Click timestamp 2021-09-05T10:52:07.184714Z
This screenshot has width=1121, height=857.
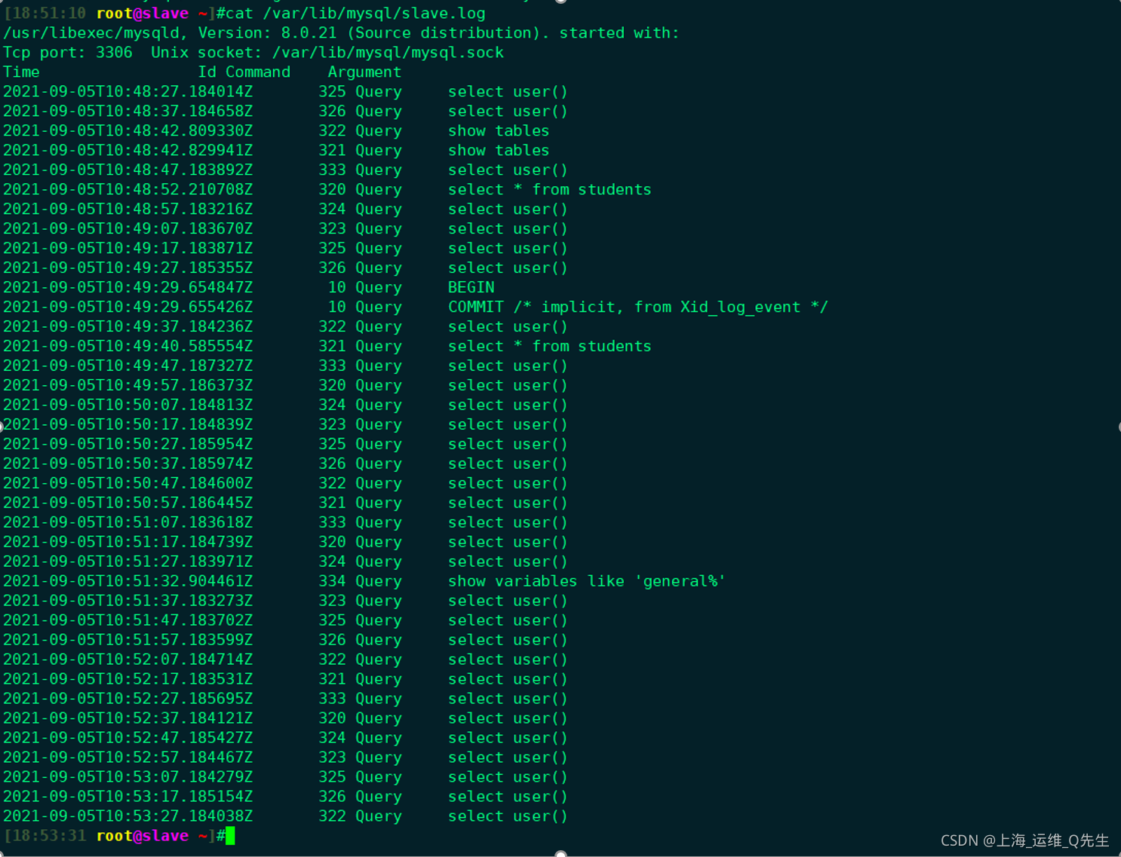point(128,660)
